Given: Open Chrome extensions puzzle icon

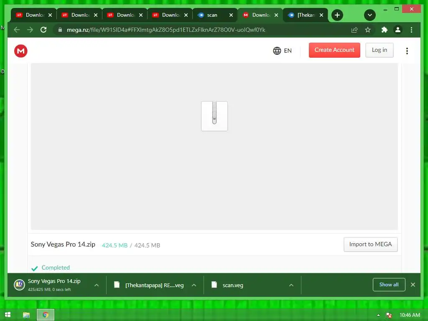Looking at the screenshot, I should (x=385, y=30).
